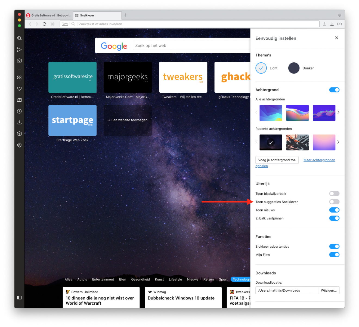Screen dimensions: 359x327
Task: Open history clock icon in sidebar
Action: point(19,111)
